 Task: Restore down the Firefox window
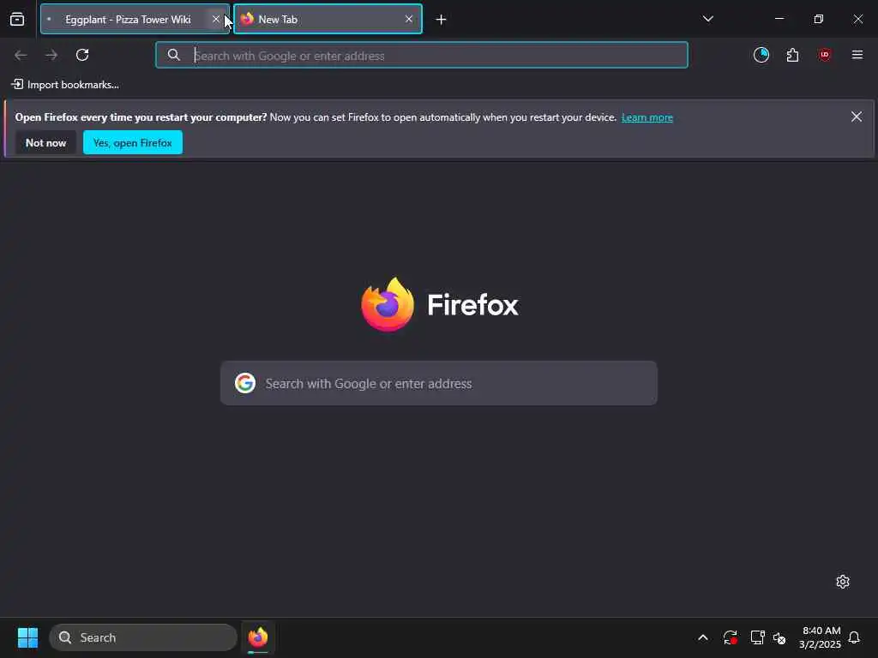819,19
